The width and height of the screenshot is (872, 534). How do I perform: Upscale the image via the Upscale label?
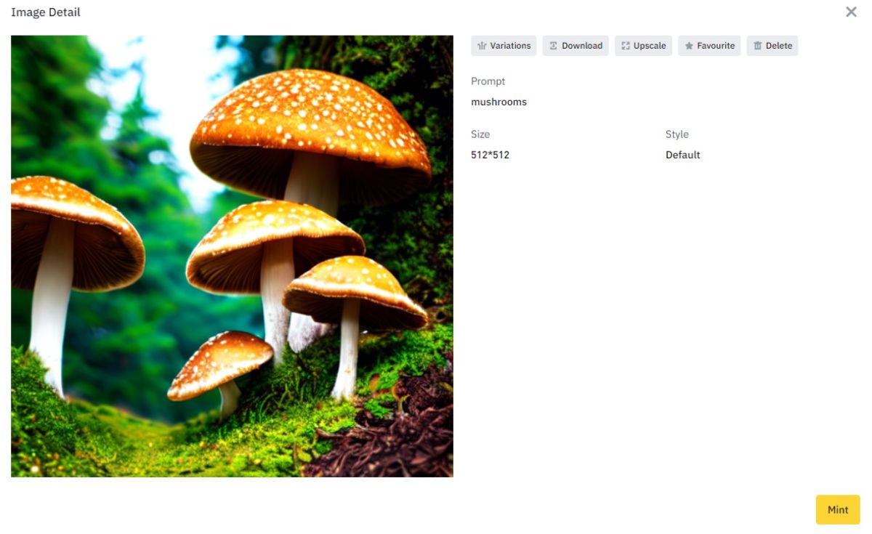point(650,46)
